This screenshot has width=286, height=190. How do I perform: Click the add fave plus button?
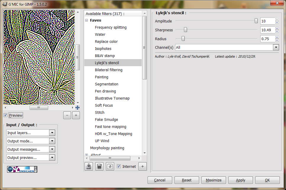[143, 166]
